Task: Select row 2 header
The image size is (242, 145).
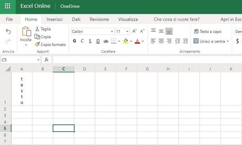Action: click(6, 109)
